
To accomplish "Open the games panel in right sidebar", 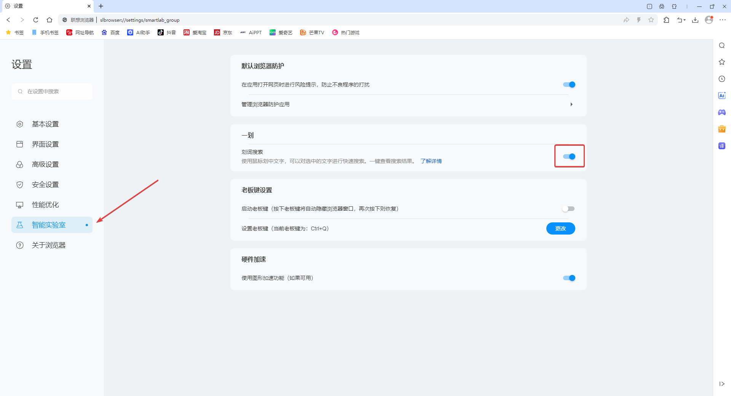I will [x=722, y=112].
